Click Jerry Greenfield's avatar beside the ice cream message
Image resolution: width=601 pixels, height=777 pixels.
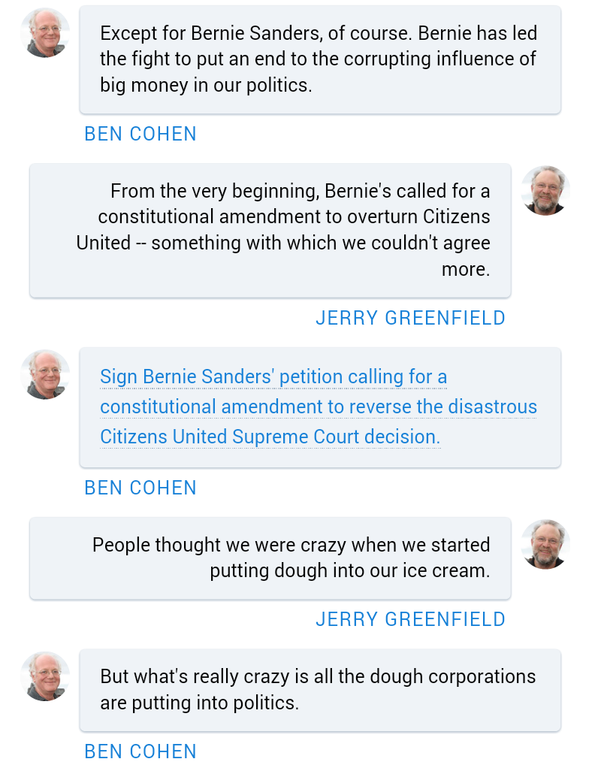545,544
